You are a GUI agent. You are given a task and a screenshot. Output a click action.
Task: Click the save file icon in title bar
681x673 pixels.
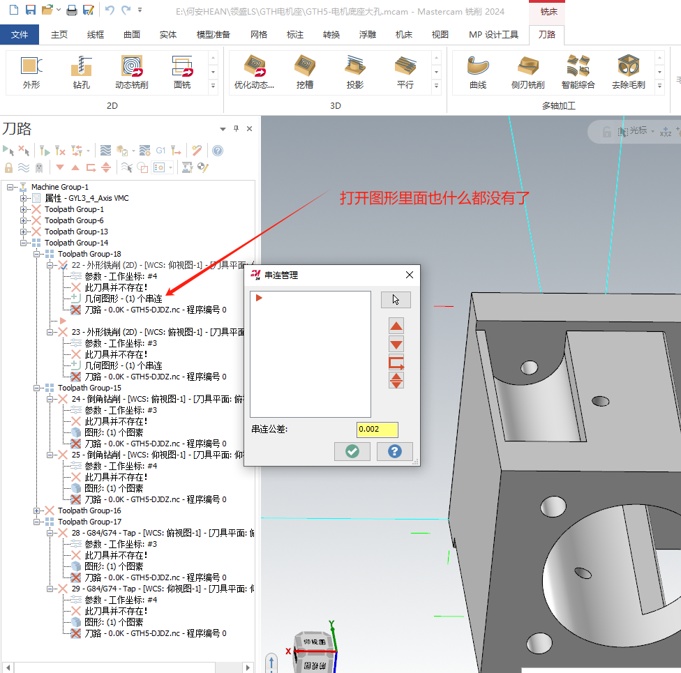tap(31, 10)
